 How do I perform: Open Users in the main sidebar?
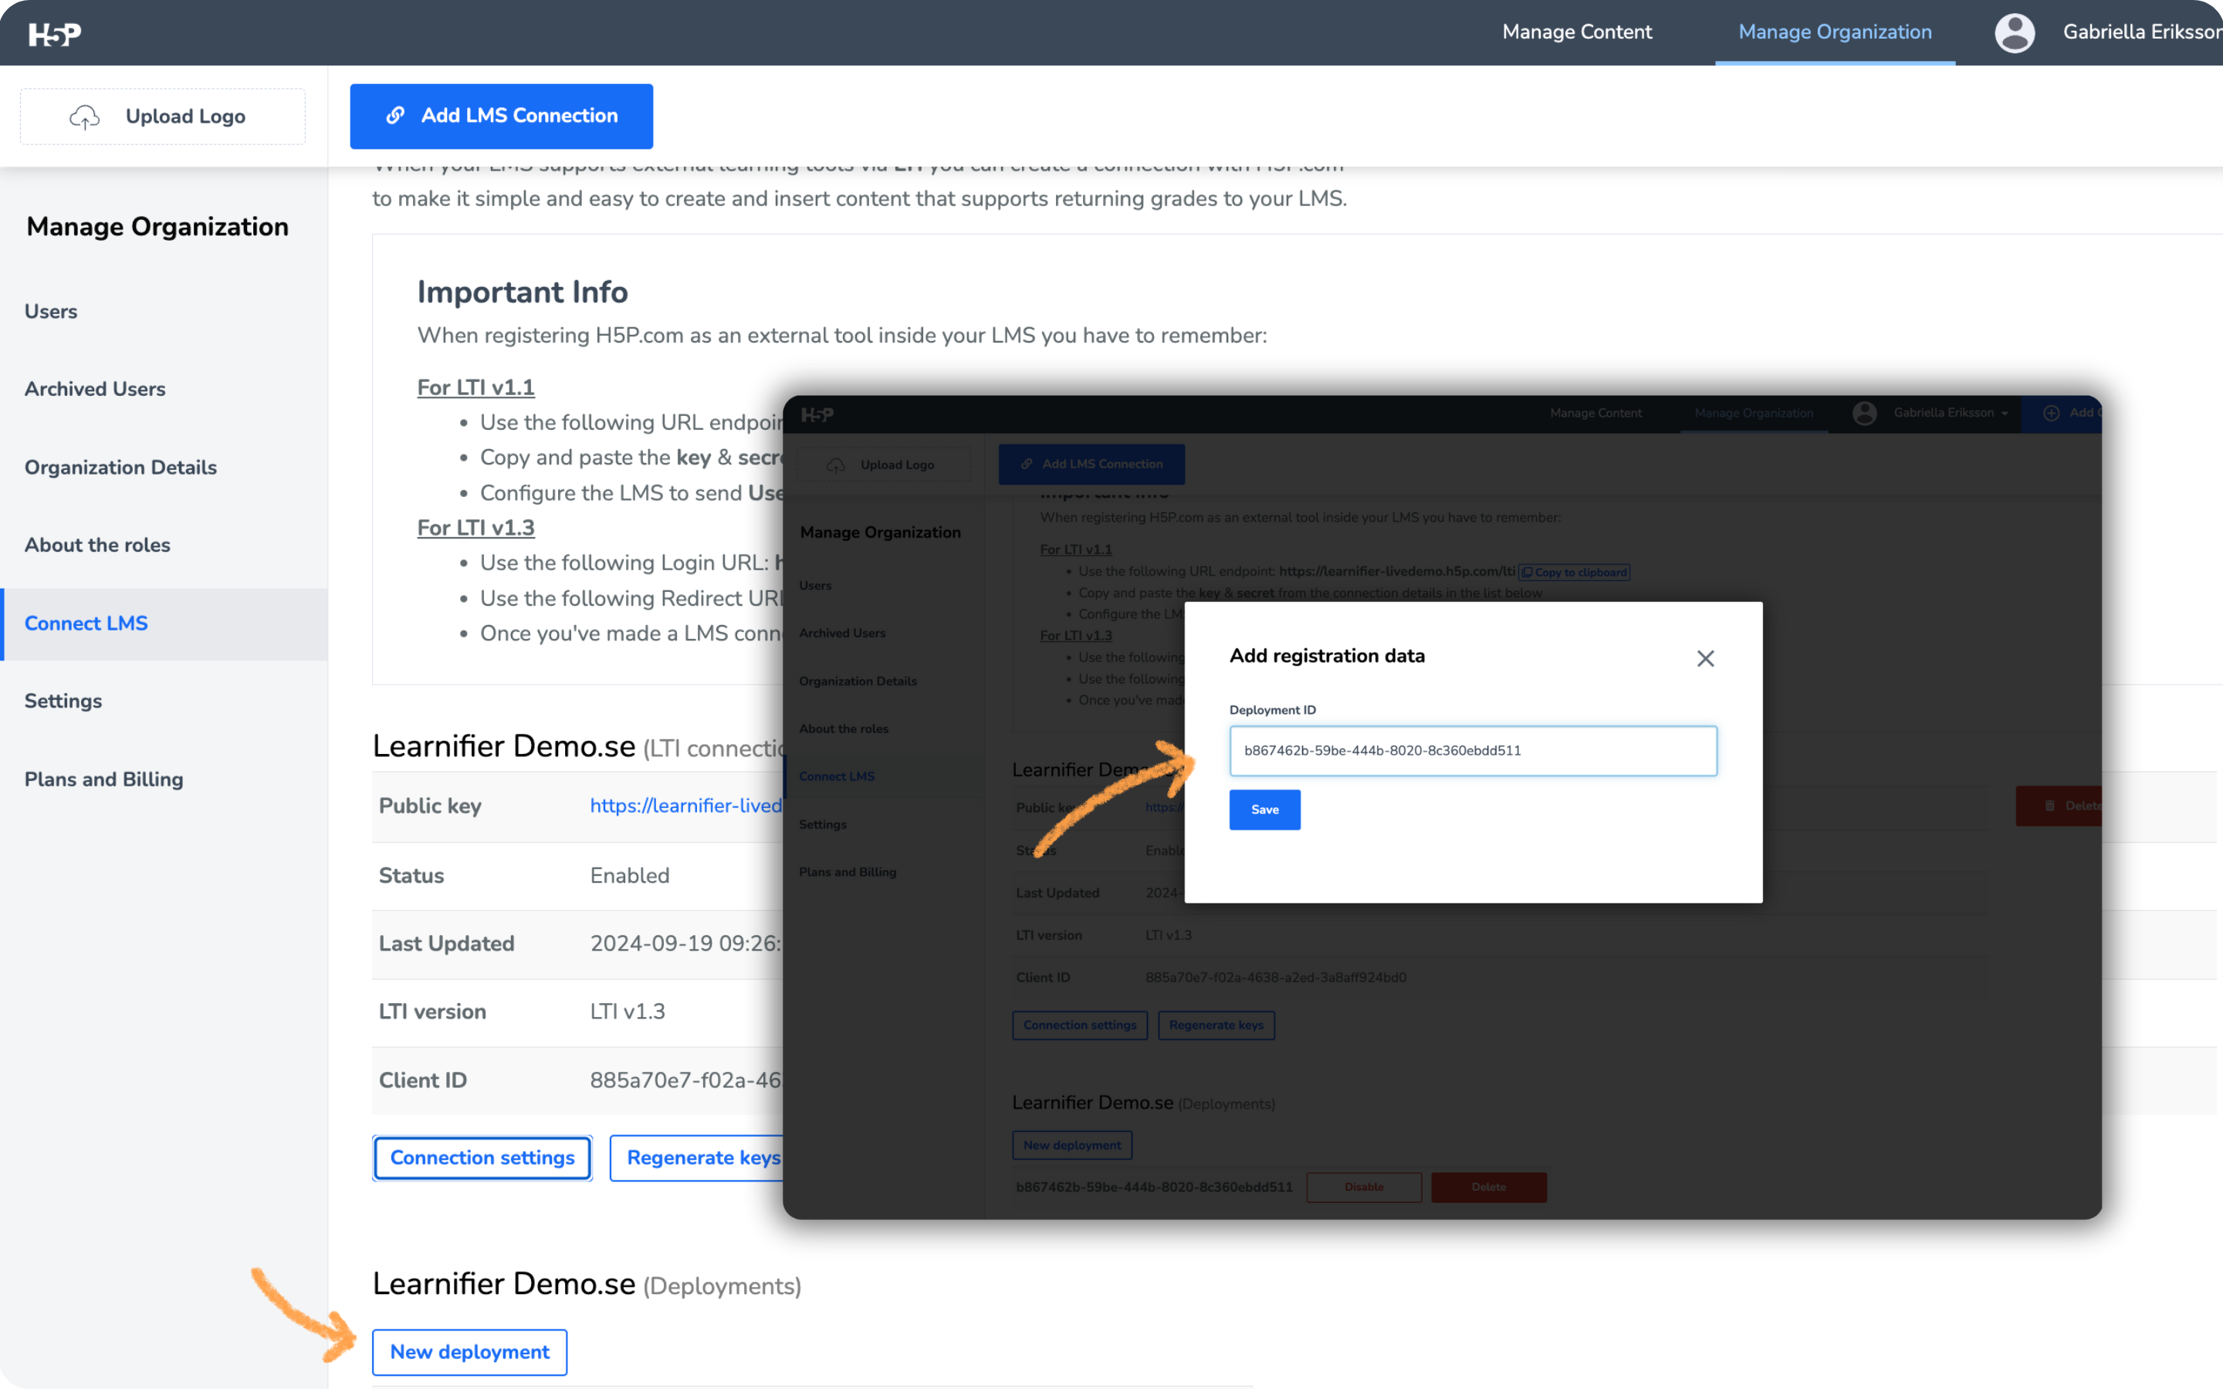pyautogui.click(x=50, y=312)
